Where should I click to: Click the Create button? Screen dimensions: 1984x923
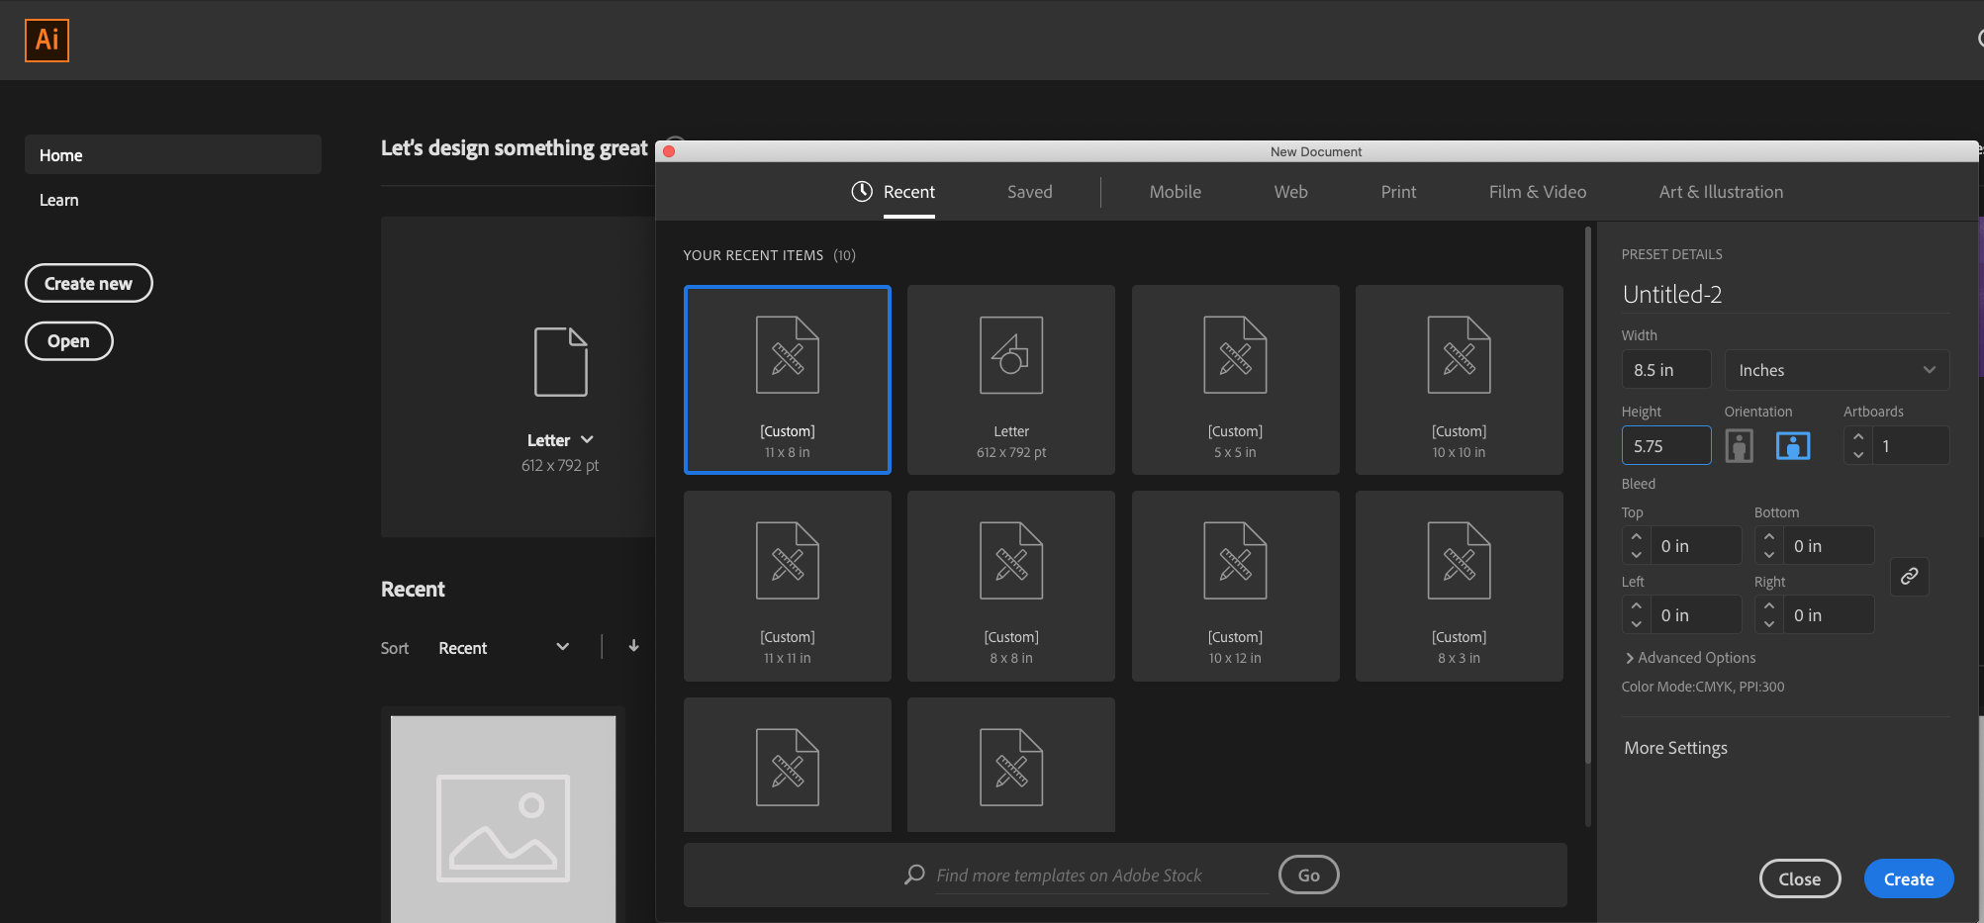click(x=1909, y=878)
